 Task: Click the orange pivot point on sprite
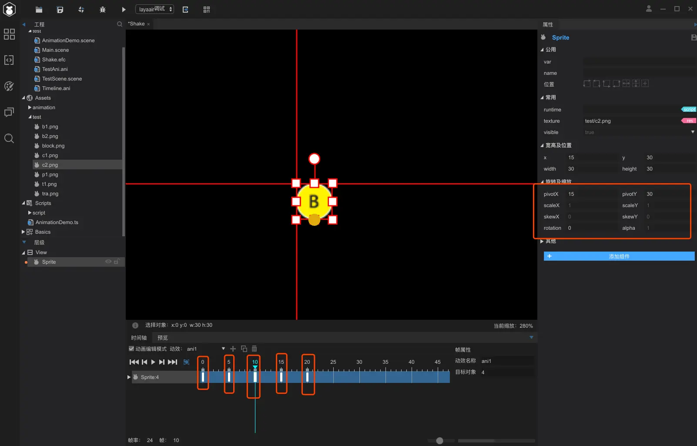(314, 220)
